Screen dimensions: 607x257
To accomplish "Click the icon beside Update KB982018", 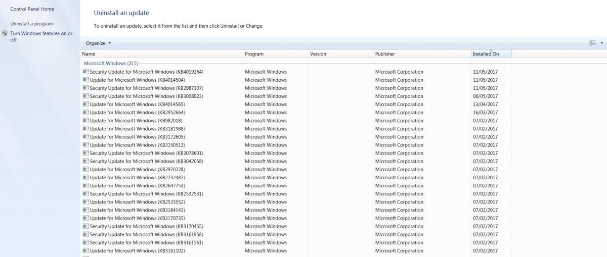I will (x=85, y=120).
